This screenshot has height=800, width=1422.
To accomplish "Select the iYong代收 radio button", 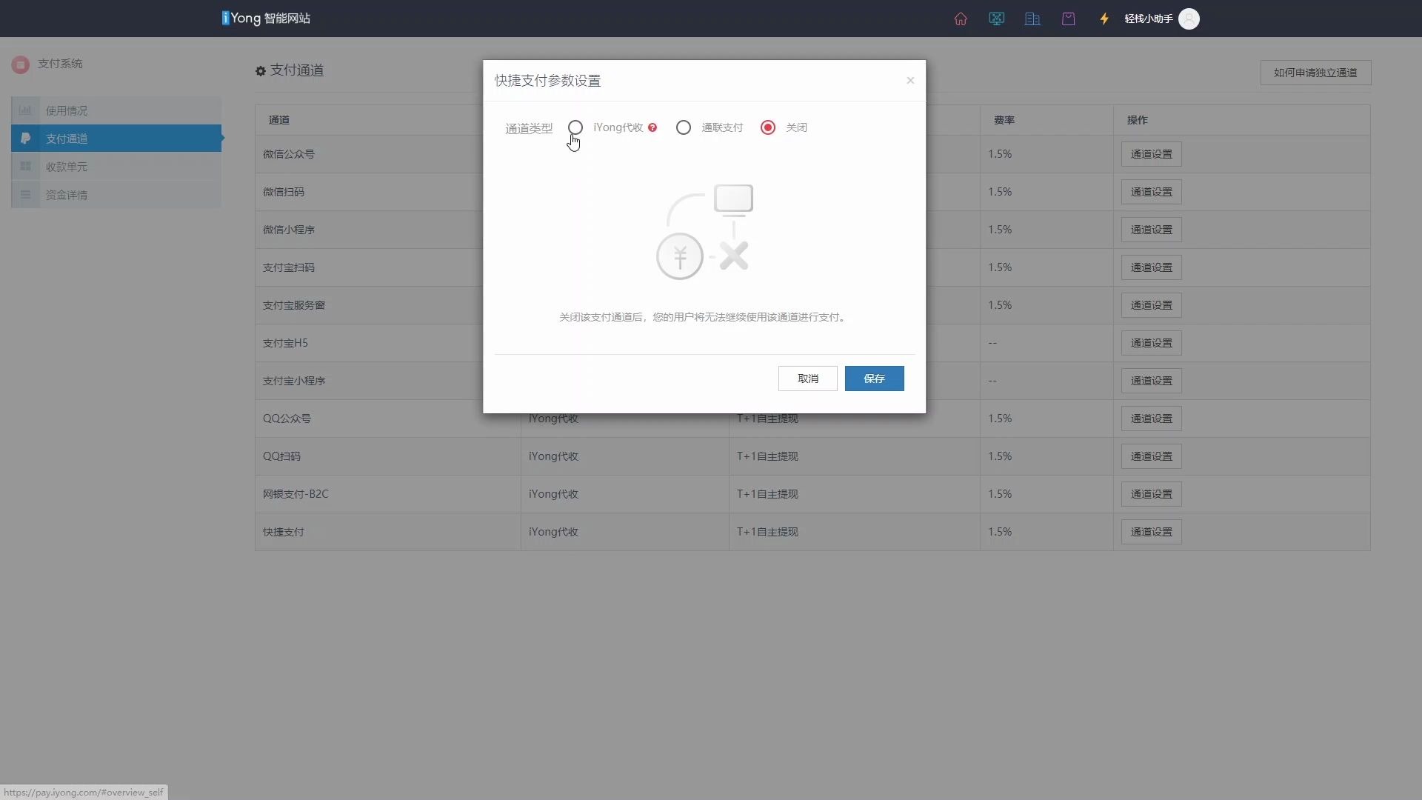I will pos(574,127).
